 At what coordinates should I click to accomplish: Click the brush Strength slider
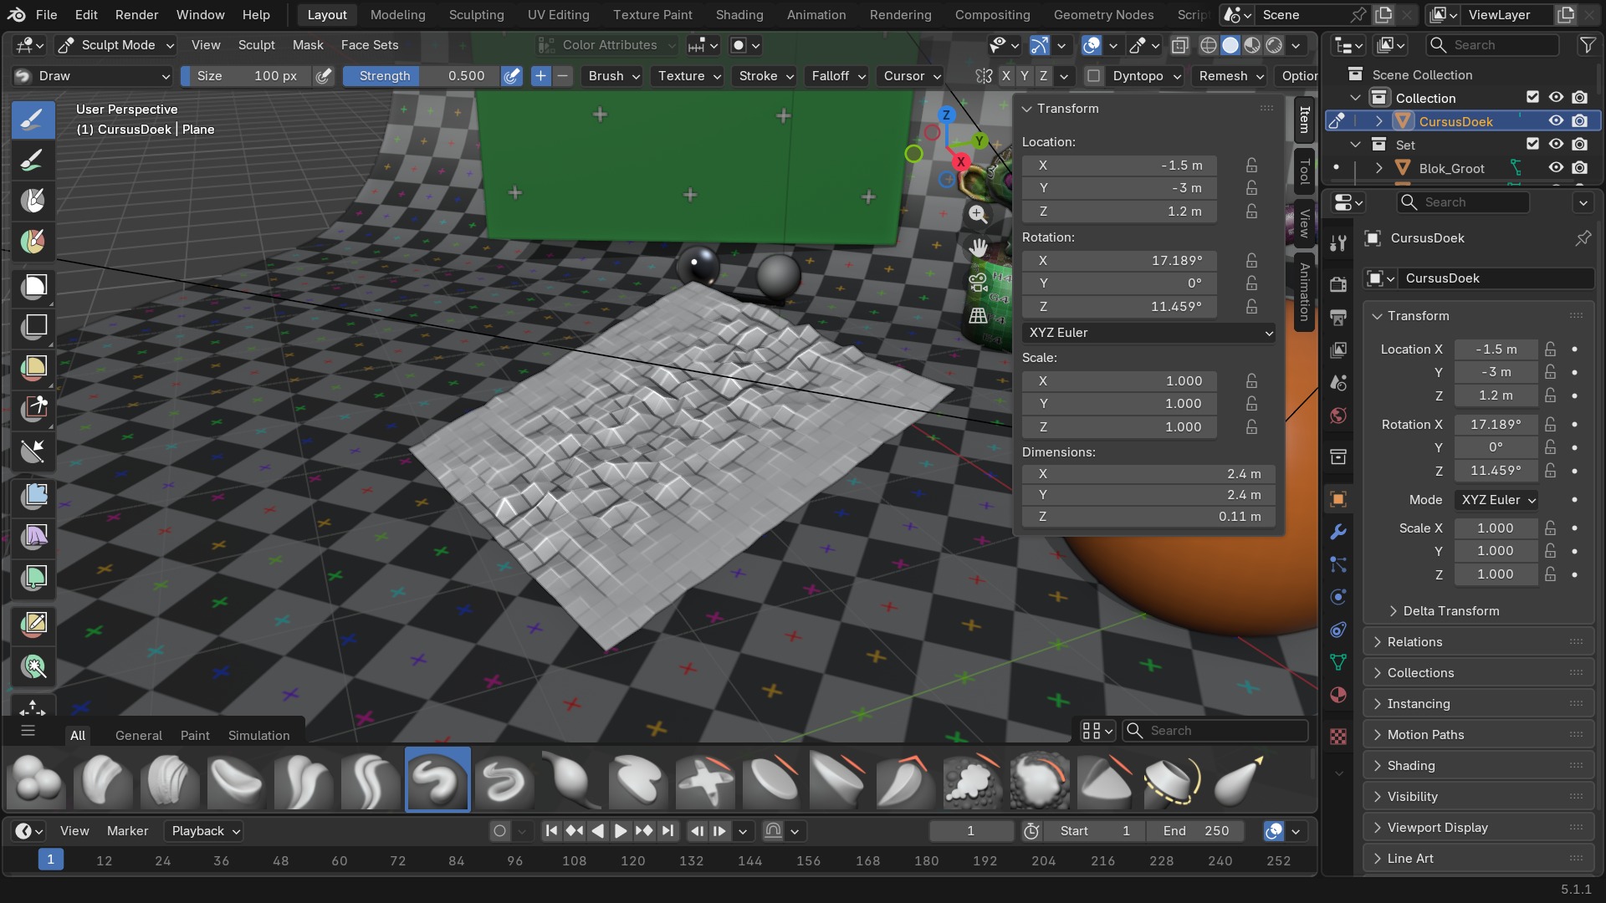pos(422,76)
